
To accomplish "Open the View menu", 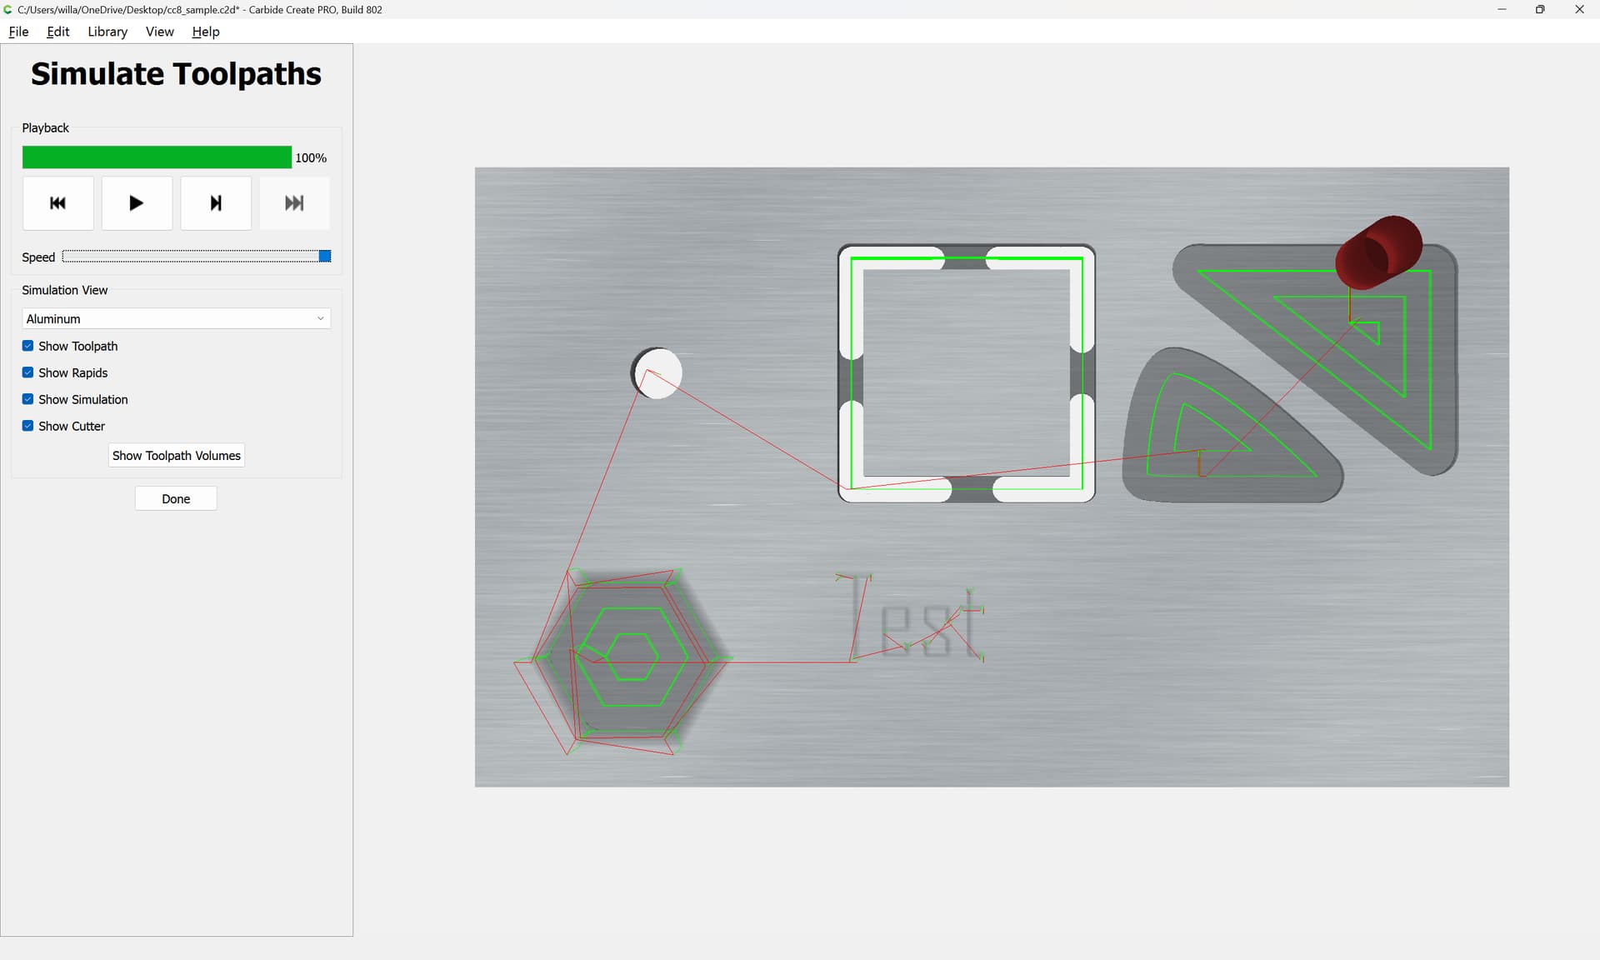I will click(159, 32).
